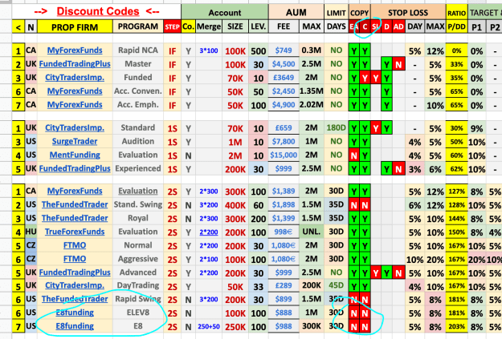Select the PROP FIRM column header
Screen dimensions: 502x339
[75, 26]
